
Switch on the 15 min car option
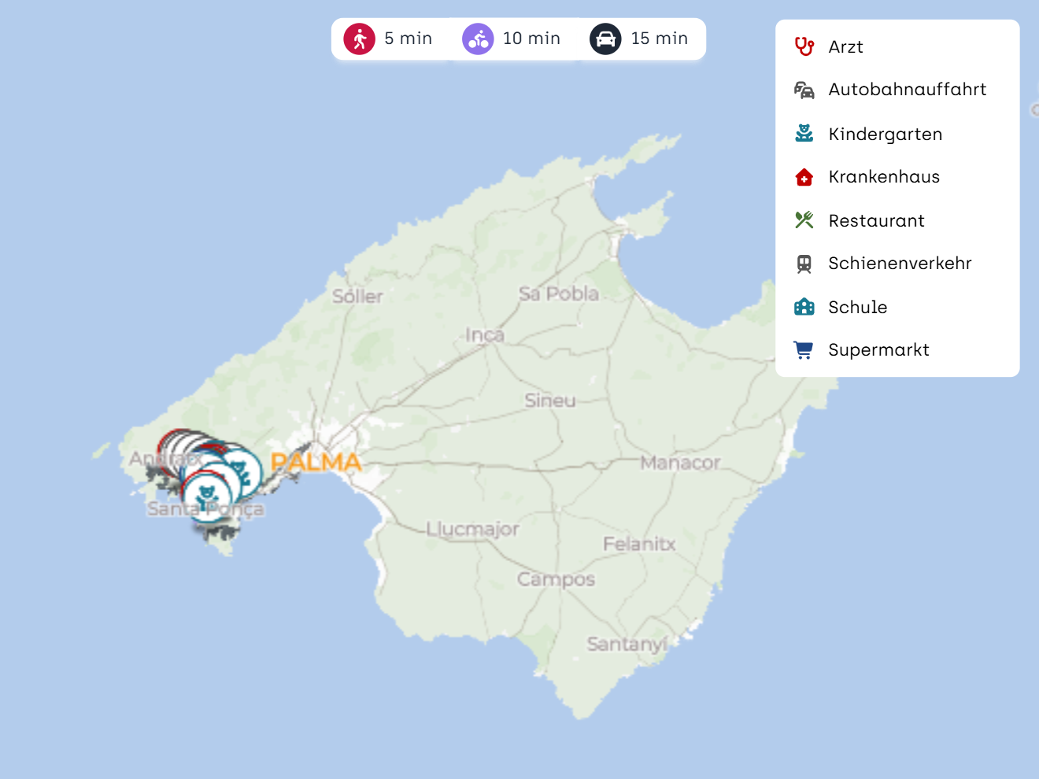(x=639, y=39)
